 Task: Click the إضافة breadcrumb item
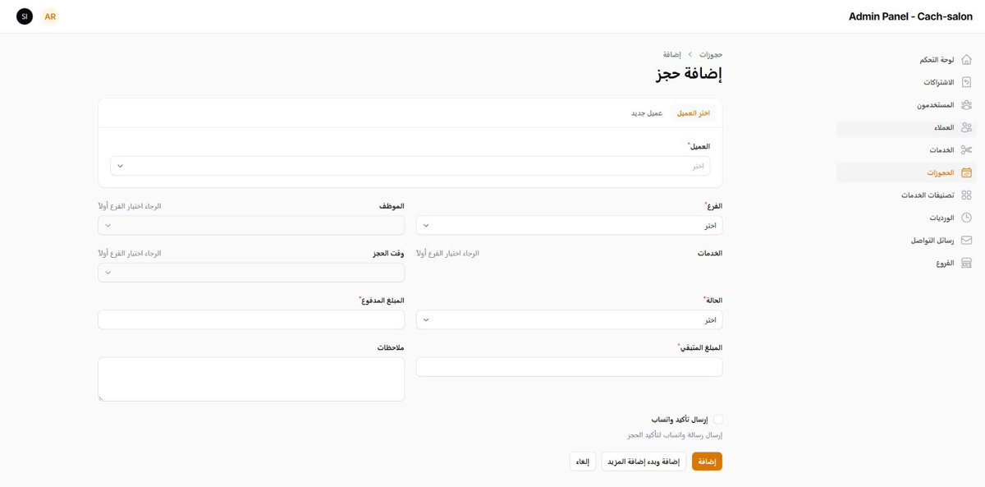click(672, 54)
